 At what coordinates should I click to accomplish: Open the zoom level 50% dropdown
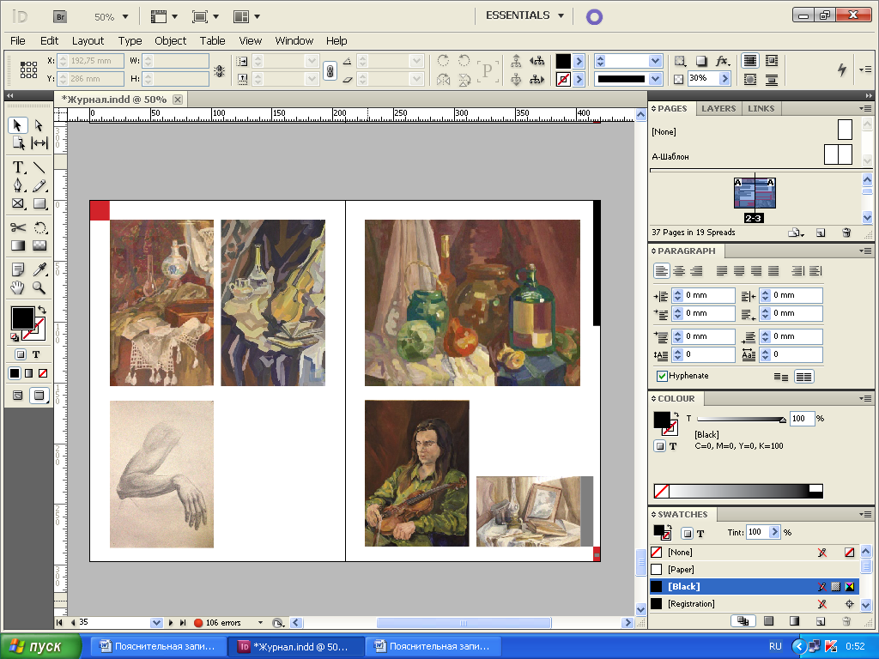point(125,17)
